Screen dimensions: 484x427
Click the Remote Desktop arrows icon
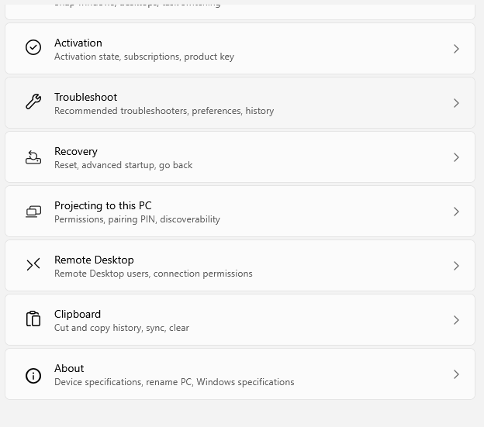click(x=33, y=264)
